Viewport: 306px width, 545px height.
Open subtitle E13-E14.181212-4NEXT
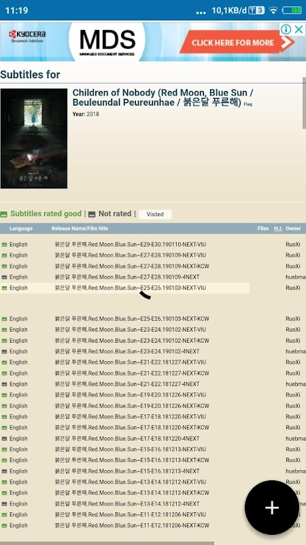(127, 503)
